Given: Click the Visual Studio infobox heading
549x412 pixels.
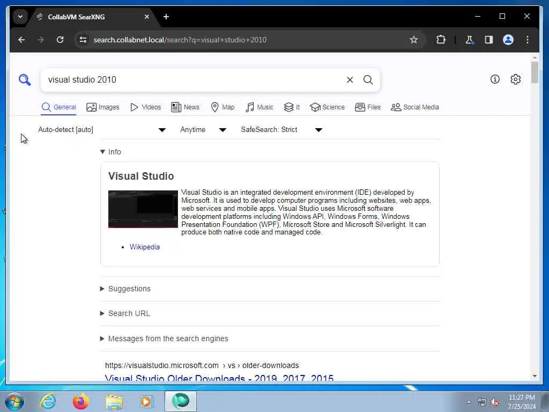Looking at the screenshot, I should coord(141,176).
